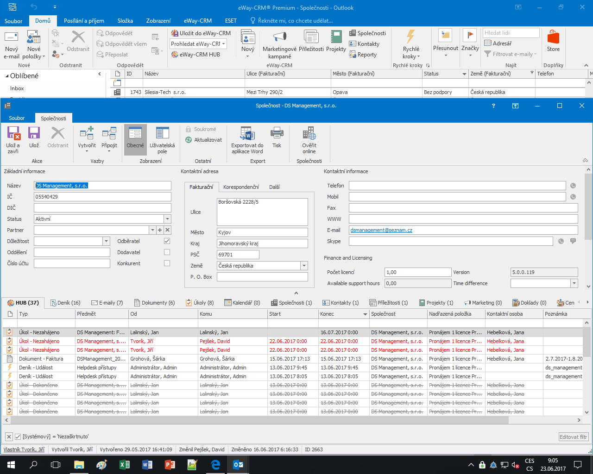Open Rychlé kroky quick steps

411,45
